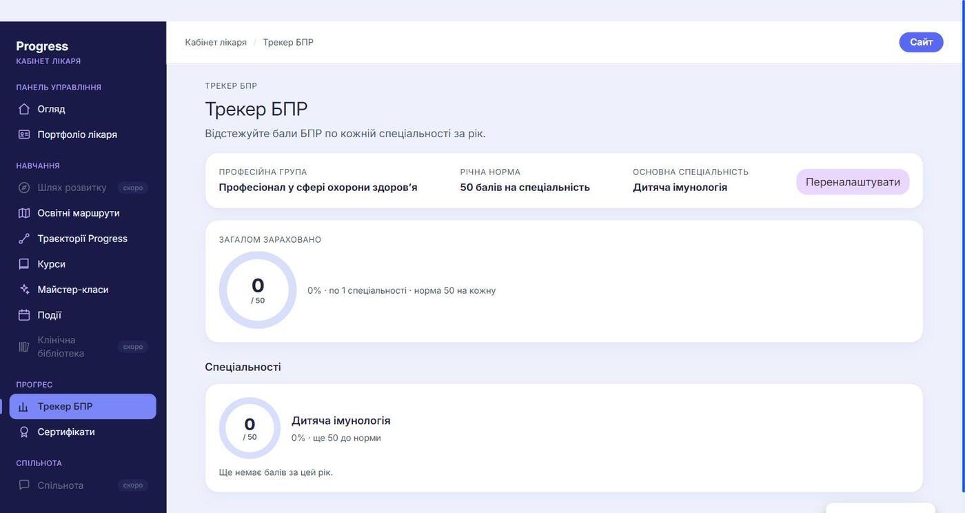Click the Спеціальності section heading
965x513 pixels.
[x=243, y=367]
